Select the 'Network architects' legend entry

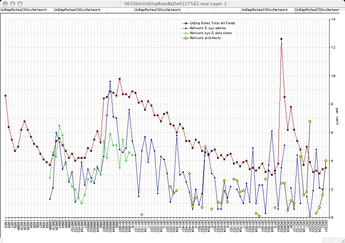205,38
